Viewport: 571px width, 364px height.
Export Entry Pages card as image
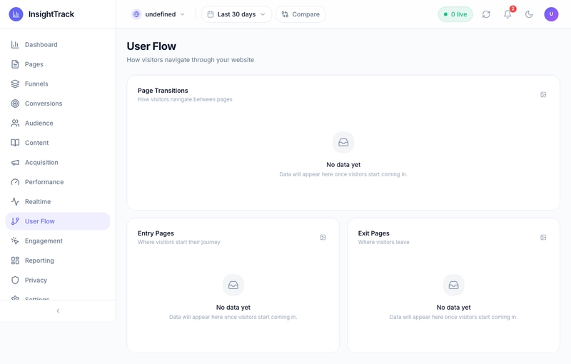(323, 238)
